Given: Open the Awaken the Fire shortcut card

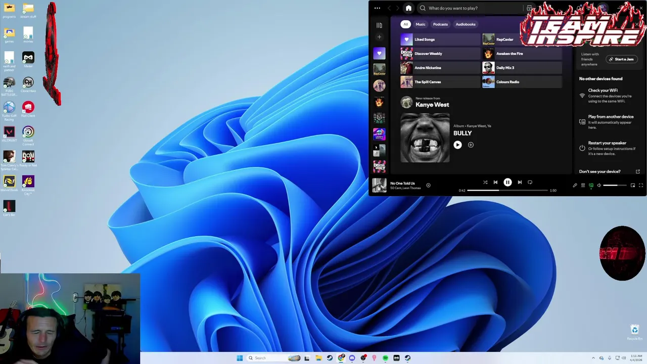Looking at the screenshot, I should click(522, 54).
